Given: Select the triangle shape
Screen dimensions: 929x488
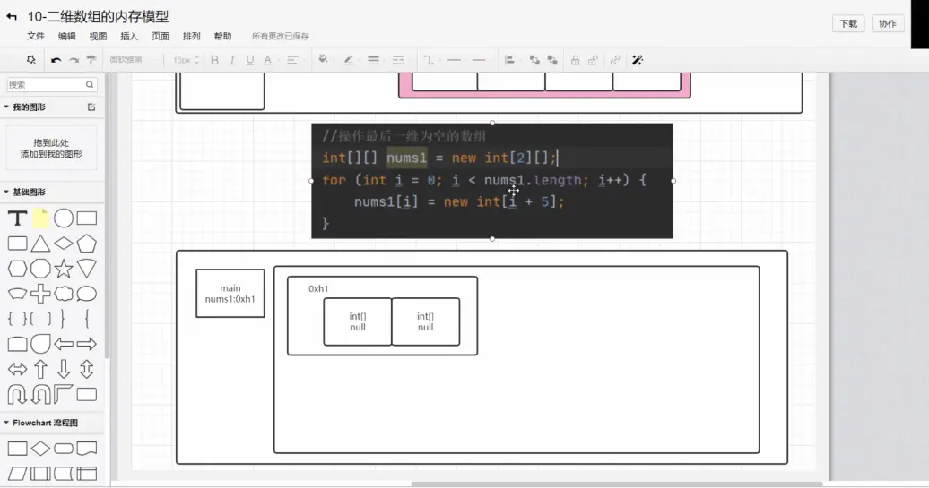Looking at the screenshot, I should pyautogui.click(x=40, y=244).
